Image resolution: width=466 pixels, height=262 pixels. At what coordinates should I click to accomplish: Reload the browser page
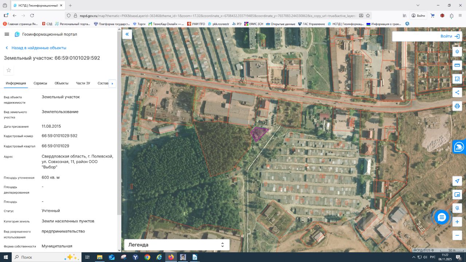pos(32,16)
